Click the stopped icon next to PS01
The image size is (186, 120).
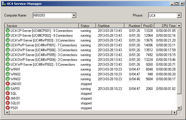pos(8,108)
